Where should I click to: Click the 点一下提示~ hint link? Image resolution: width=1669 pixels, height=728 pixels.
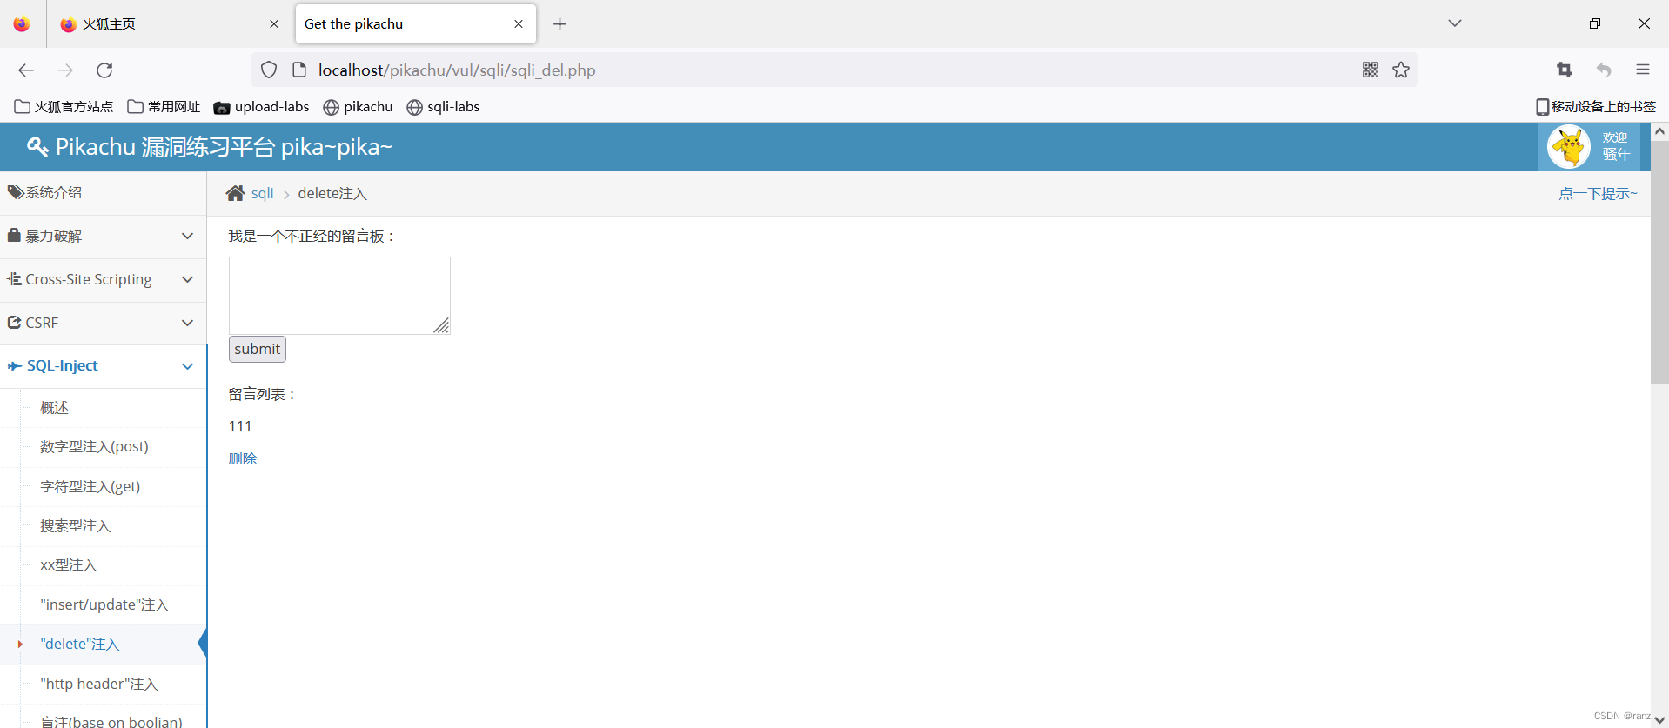tap(1598, 193)
